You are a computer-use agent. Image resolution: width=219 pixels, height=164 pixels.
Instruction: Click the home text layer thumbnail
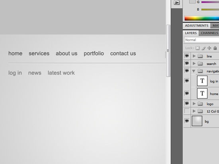pyautogui.click(x=202, y=93)
